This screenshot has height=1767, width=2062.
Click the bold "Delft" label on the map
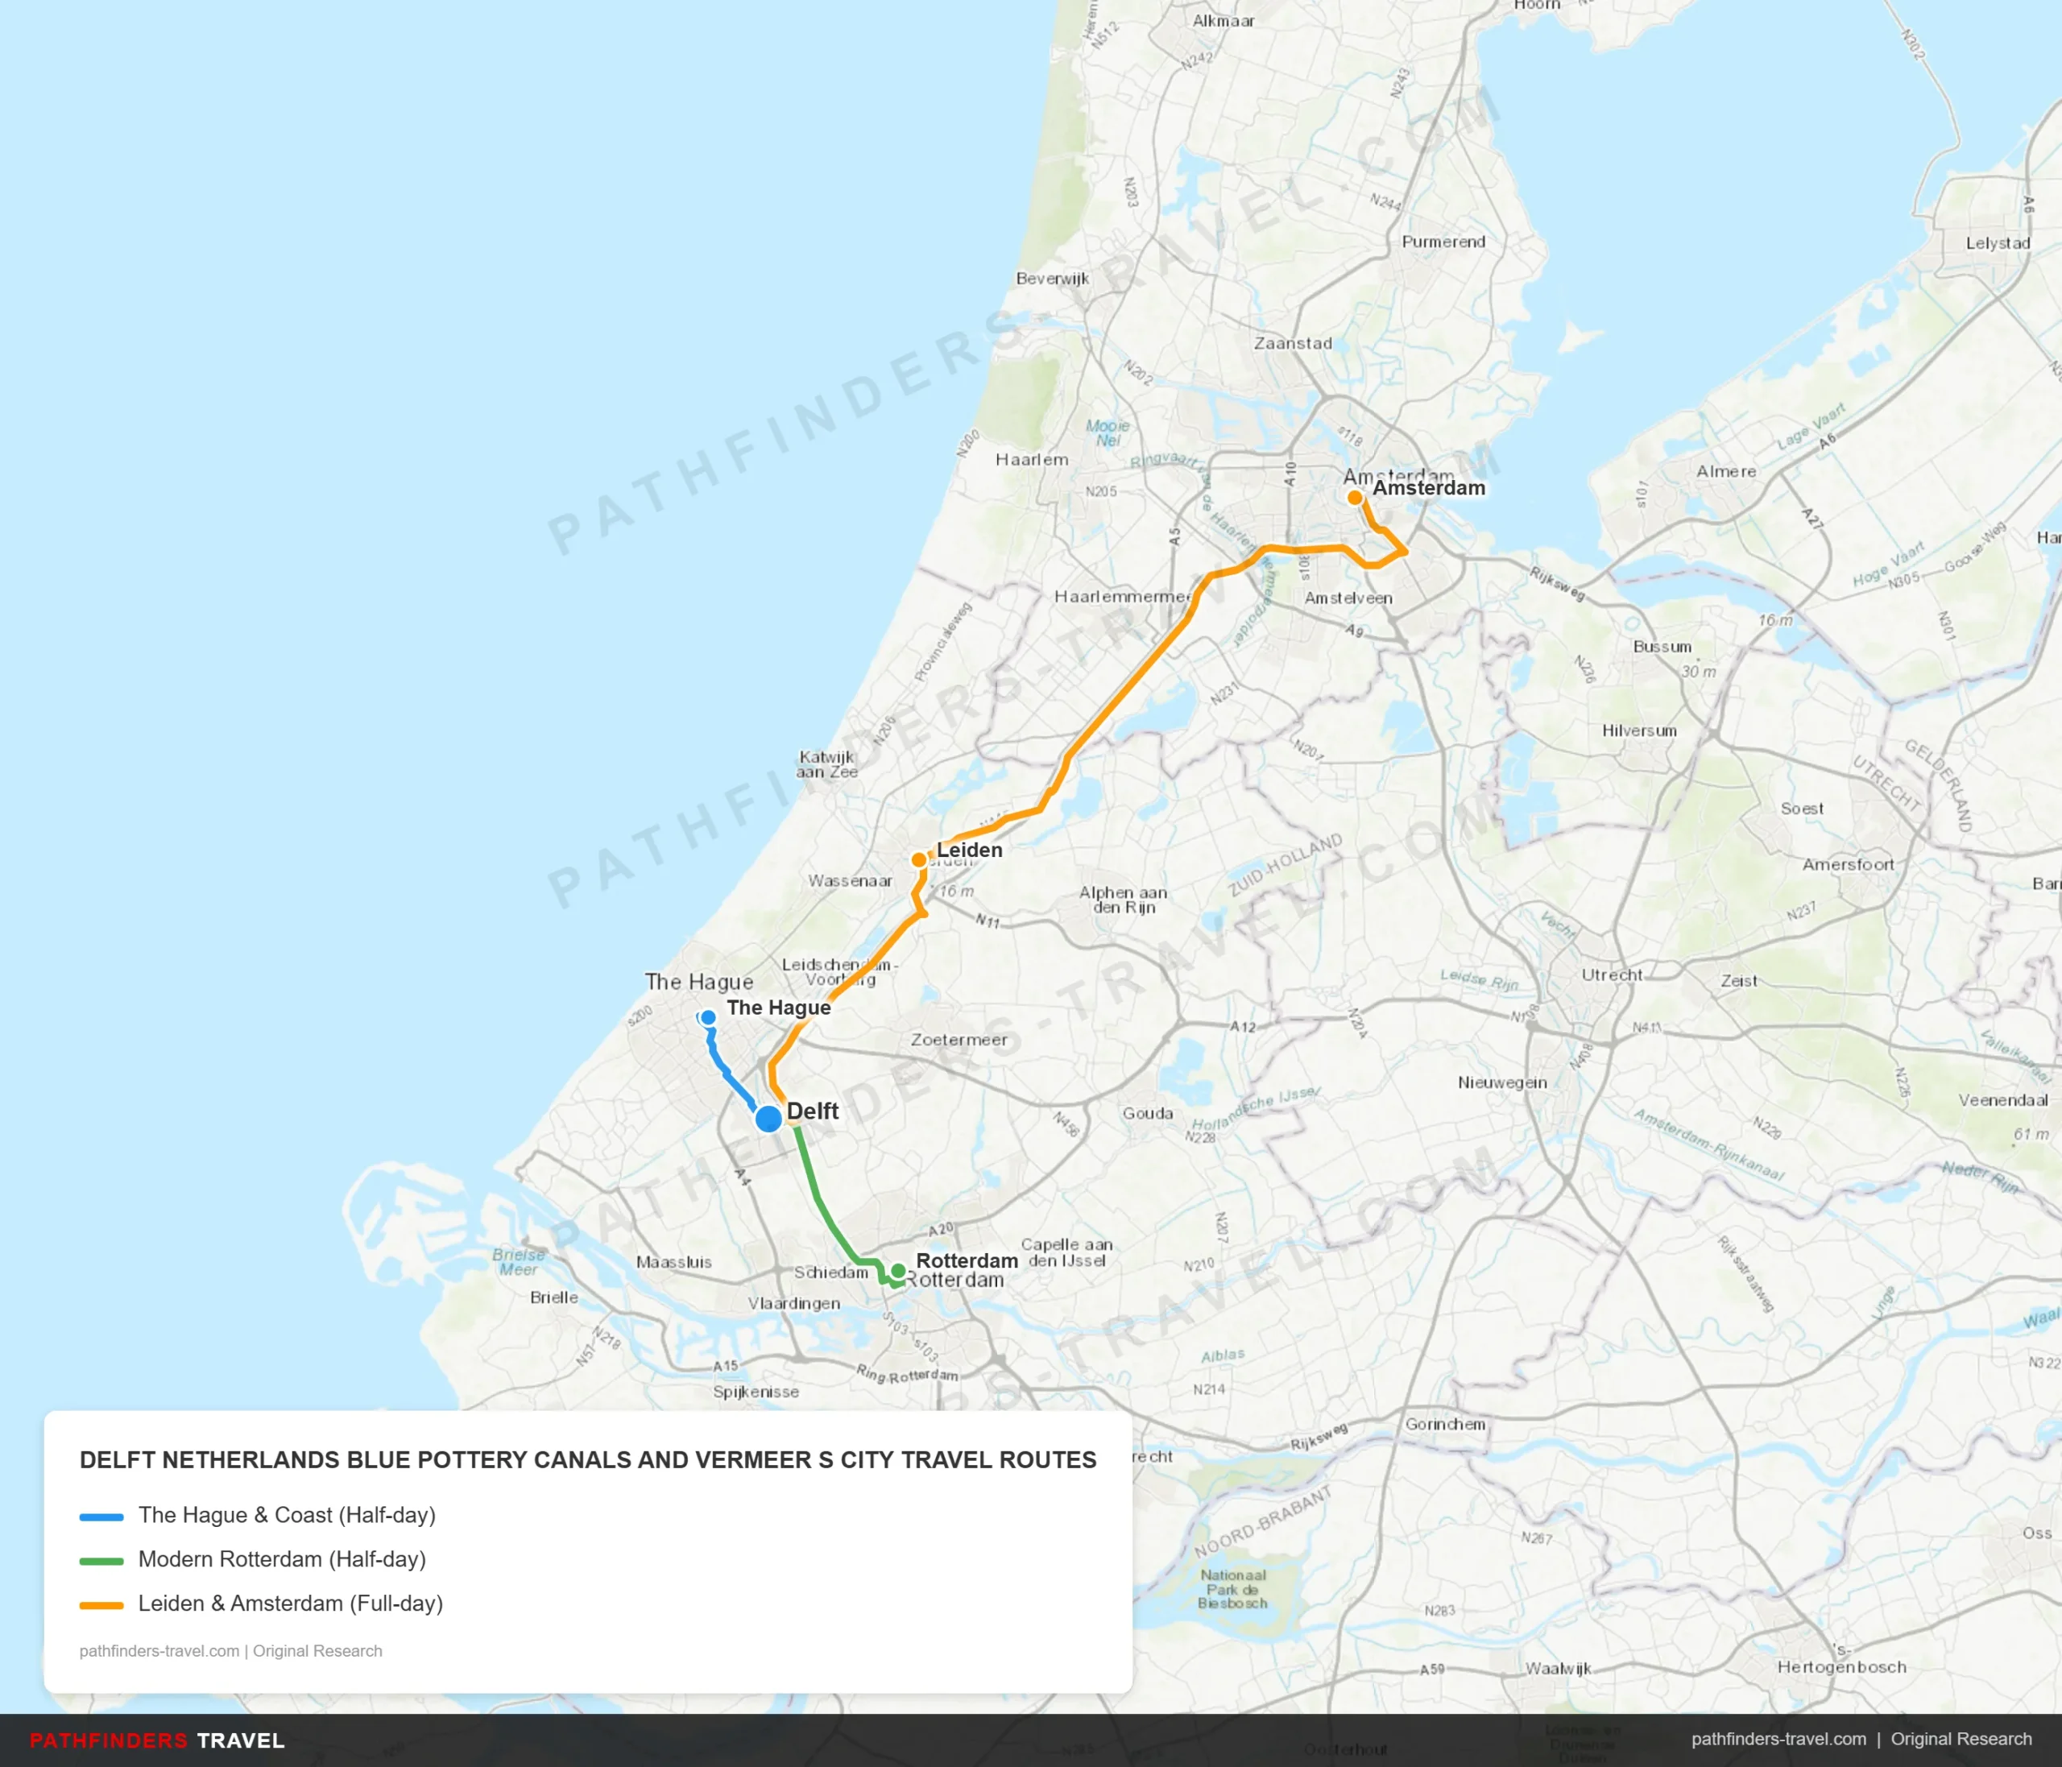coord(812,1111)
